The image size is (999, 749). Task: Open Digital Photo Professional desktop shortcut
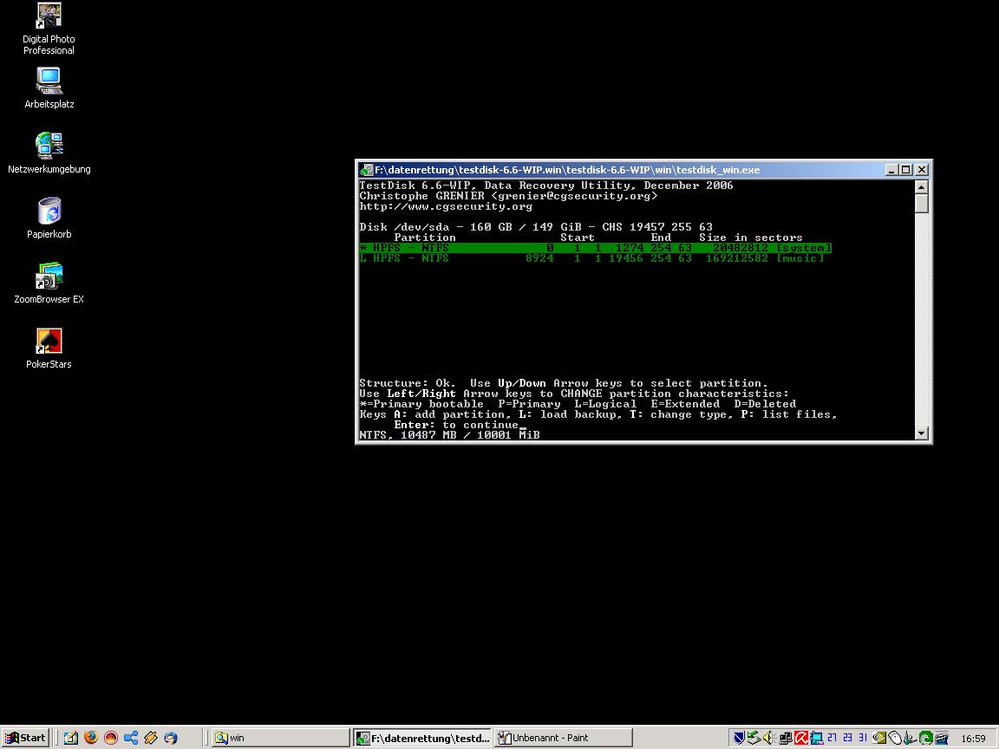point(49,29)
